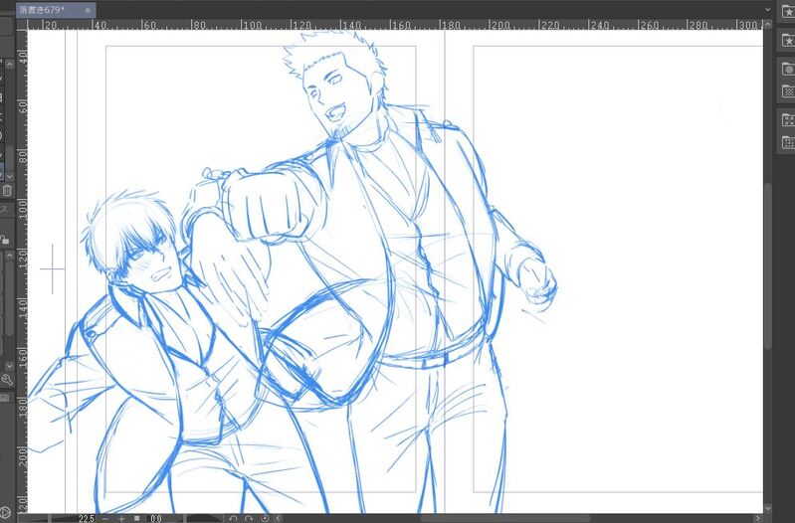Open the topmost starred material folder
The height and width of the screenshot is (523, 795).
click(x=787, y=11)
